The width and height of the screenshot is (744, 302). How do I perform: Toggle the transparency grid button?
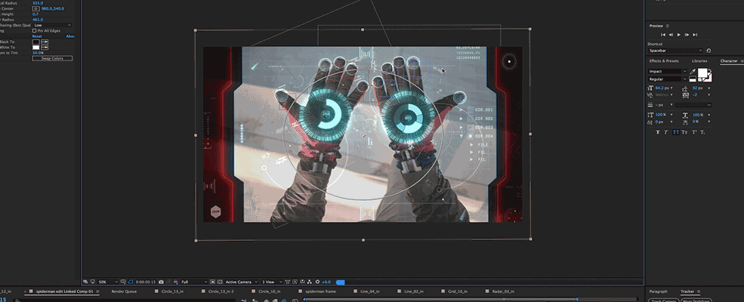220,282
